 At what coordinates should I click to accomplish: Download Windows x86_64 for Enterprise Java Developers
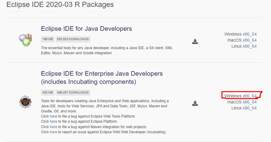(x=250, y=96)
